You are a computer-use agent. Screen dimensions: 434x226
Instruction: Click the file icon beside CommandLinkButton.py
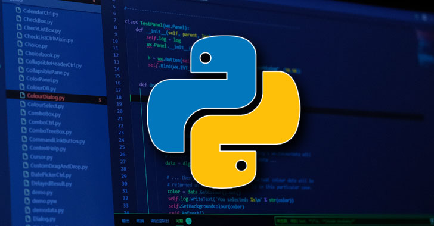point(24,139)
